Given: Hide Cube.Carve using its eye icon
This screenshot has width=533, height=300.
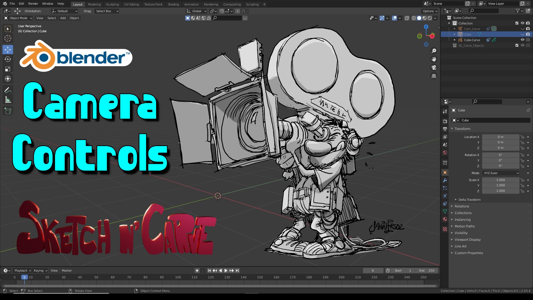Looking at the screenshot, I should pos(522,40).
